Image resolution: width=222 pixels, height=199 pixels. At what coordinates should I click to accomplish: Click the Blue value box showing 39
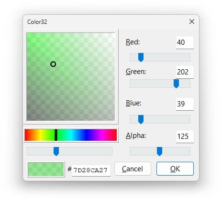point(185,104)
